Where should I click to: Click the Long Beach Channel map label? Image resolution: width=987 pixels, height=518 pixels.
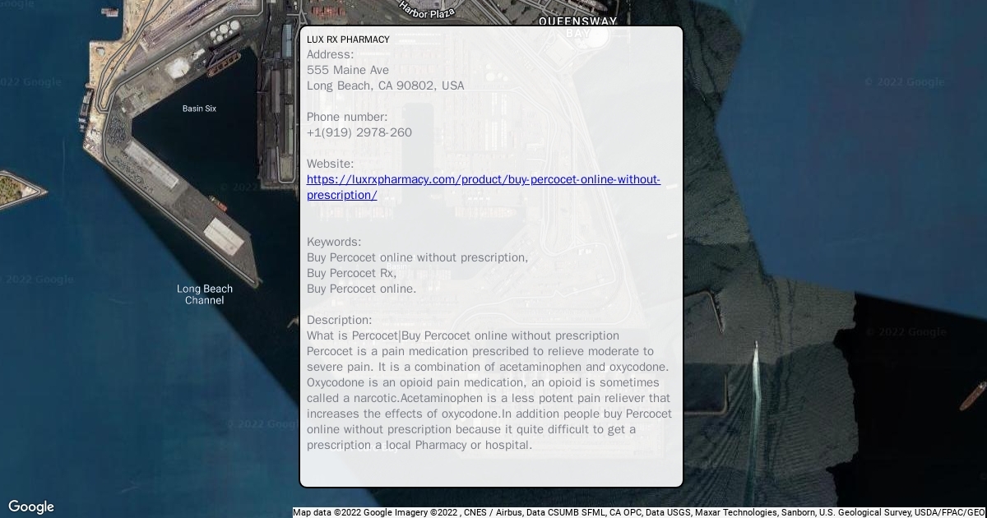coord(205,294)
